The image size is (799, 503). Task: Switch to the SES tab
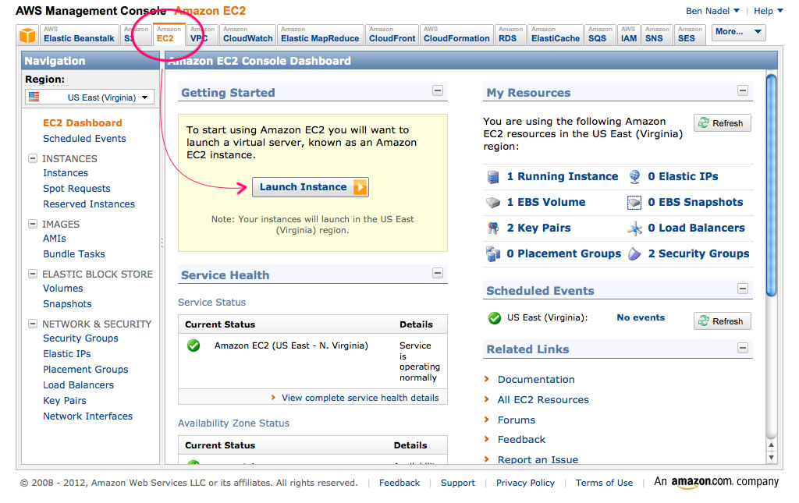(690, 34)
